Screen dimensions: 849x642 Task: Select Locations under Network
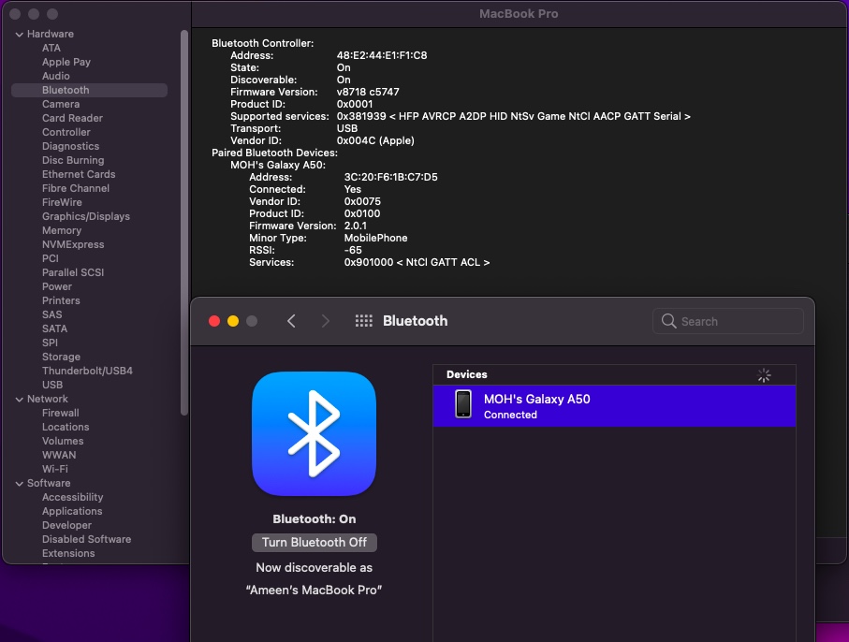click(66, 428)
